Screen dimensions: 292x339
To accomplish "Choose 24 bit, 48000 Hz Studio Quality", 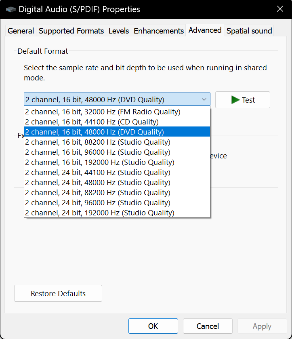I will pos(117,183).
